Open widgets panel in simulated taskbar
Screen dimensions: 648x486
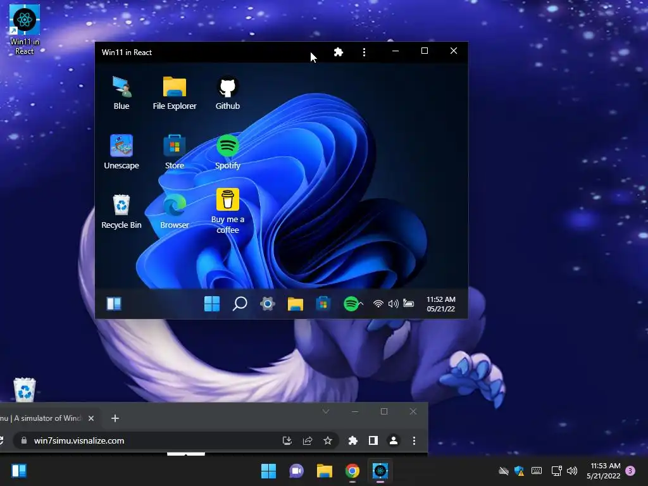(x=114, y=304)
